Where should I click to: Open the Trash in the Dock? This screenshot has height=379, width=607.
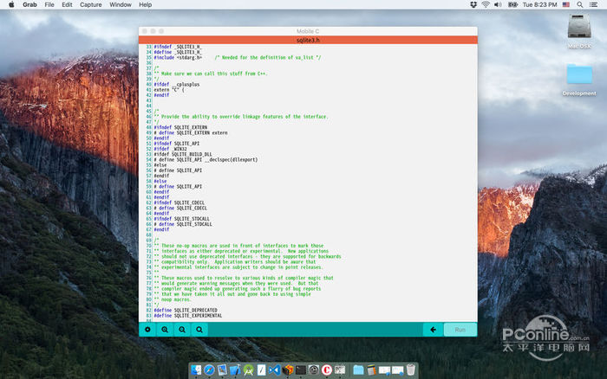tap(410, 370)
